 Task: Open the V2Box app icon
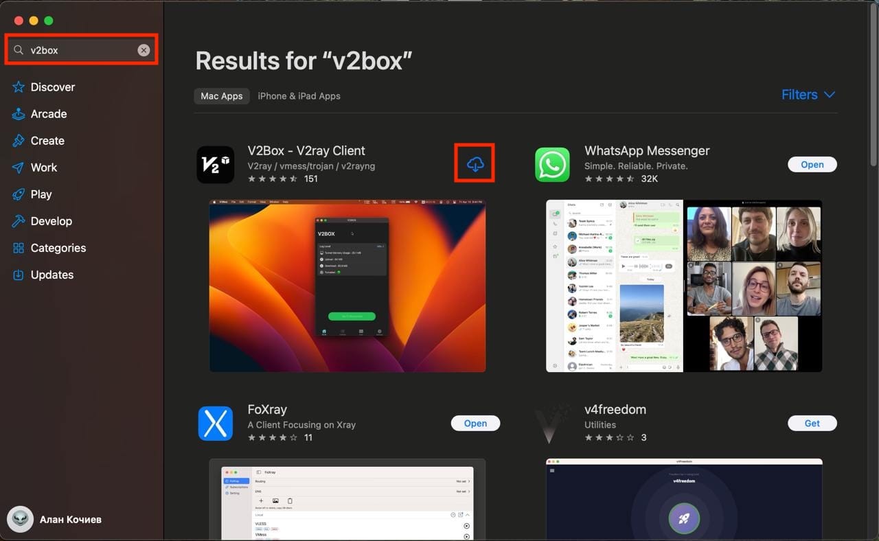pyautogui.click(x=216, y=165)
